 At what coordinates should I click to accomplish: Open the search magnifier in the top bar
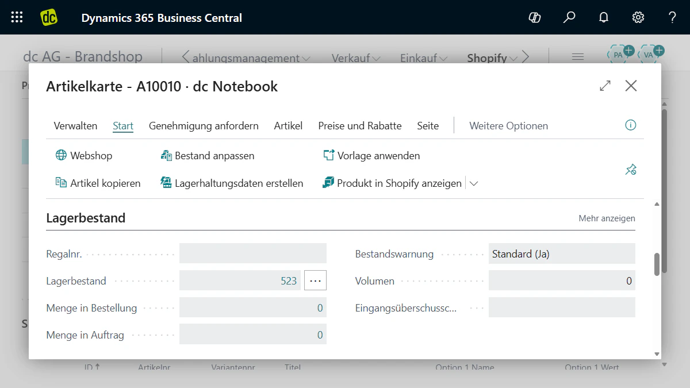tap(569, 17)
